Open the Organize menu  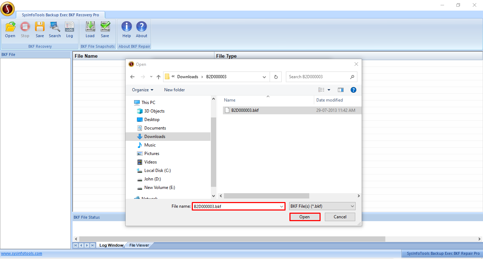(143, 90)
